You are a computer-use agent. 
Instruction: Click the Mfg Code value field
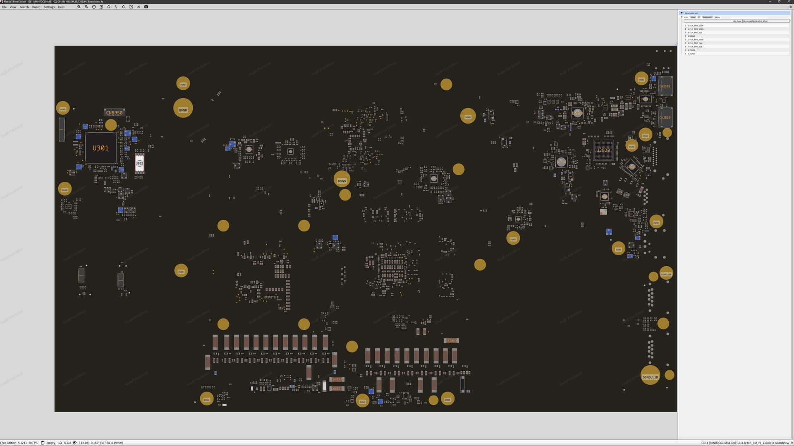coord(765,21)
